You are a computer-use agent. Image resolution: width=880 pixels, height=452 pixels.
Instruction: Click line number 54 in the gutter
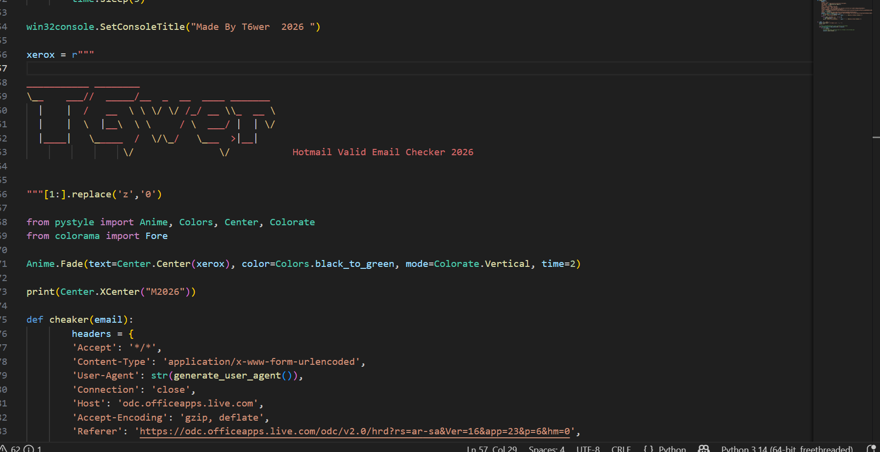pos(5,26)
